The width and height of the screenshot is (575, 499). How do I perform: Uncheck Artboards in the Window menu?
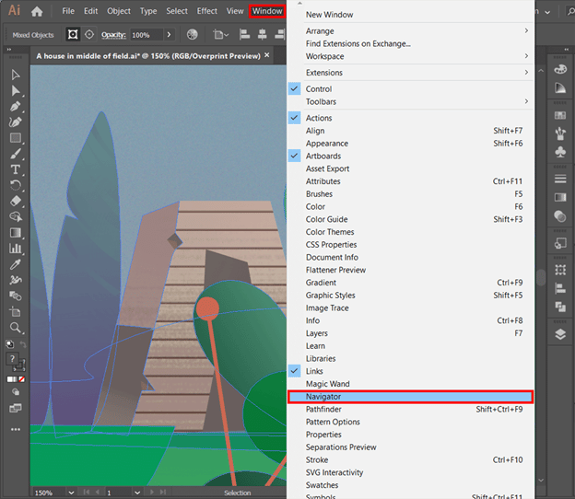coord(323,157)
